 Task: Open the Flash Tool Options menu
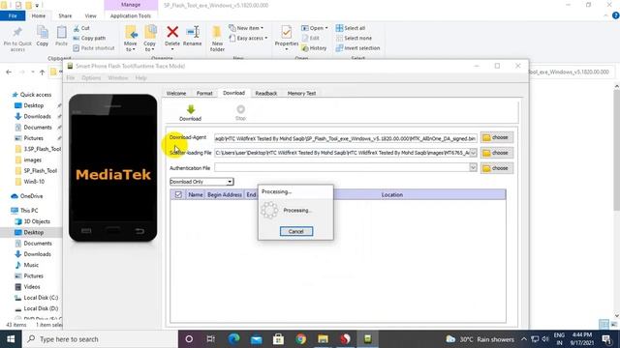point(91,77)
